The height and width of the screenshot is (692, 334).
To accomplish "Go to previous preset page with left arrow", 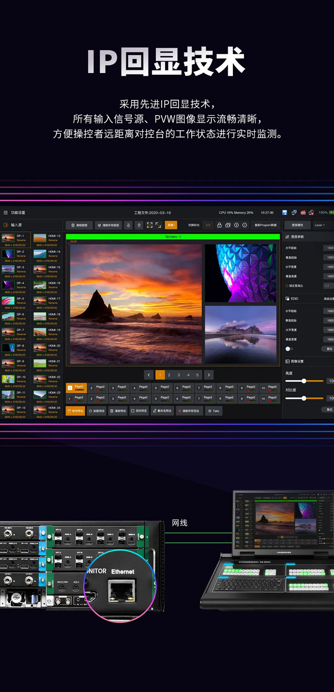I will point(149,375).
